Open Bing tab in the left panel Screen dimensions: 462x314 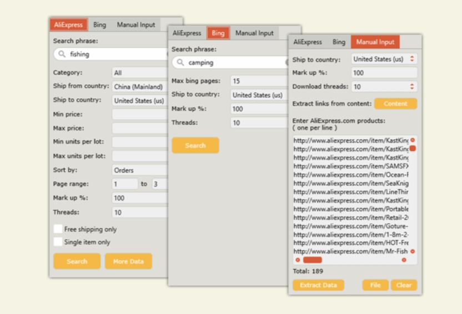click(99, 25)
